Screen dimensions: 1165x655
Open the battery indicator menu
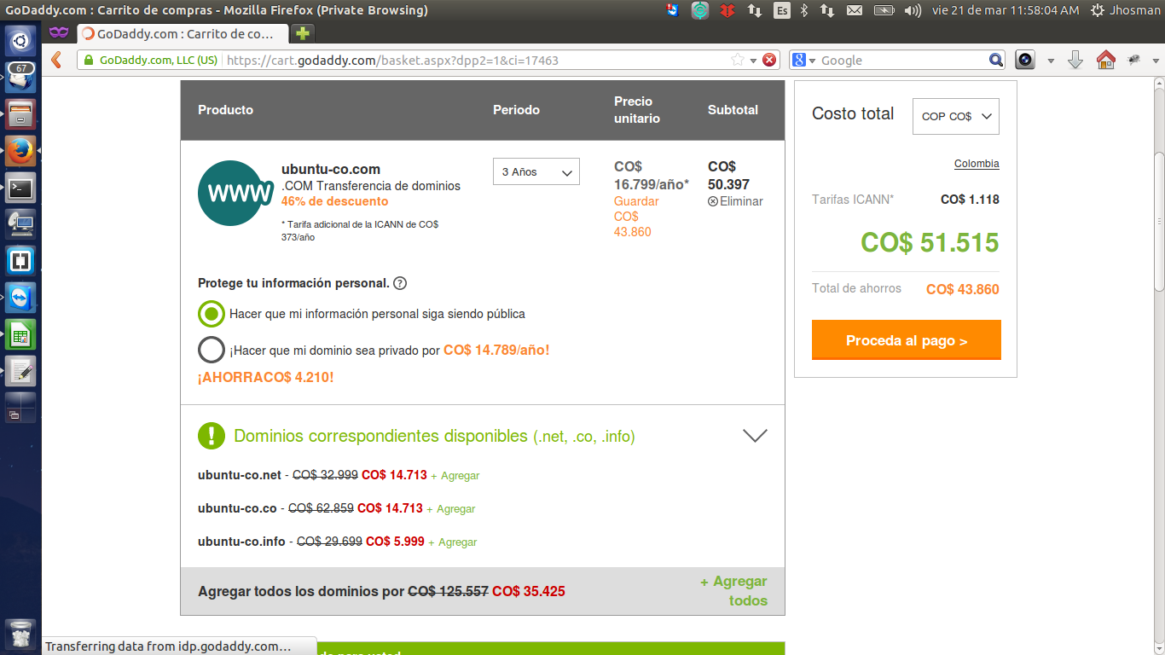[884, 10]
